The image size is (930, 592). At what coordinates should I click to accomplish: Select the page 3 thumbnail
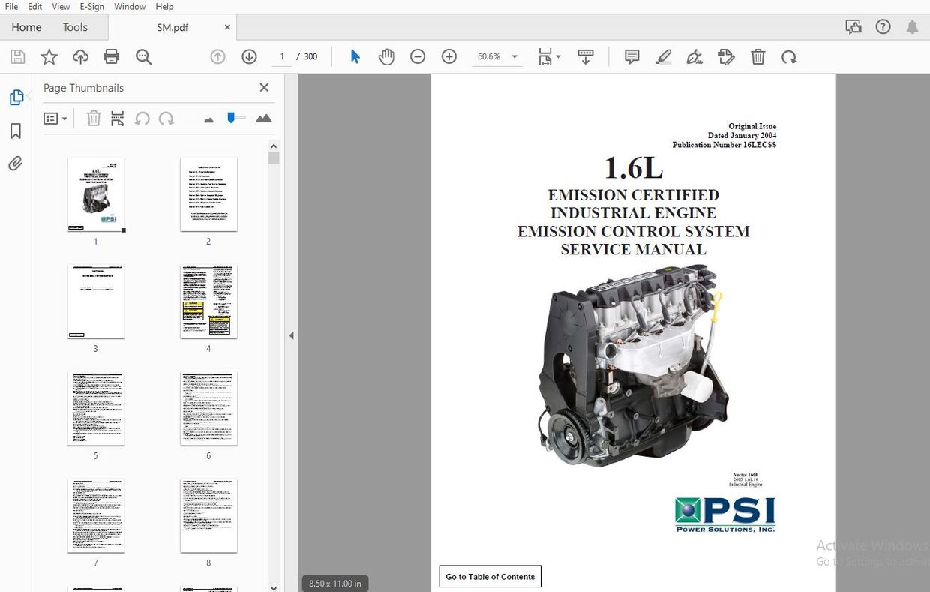pyautogui.click(x=95, y=301)
